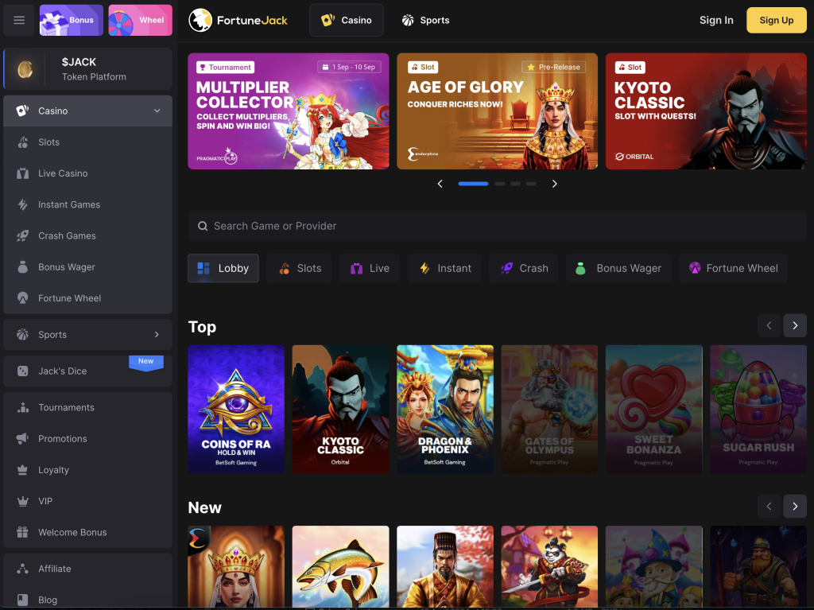Viewport: 814px width, 610px height.
Task: Select the Fortune Wheel category tab
Action: tap(734, 268)
